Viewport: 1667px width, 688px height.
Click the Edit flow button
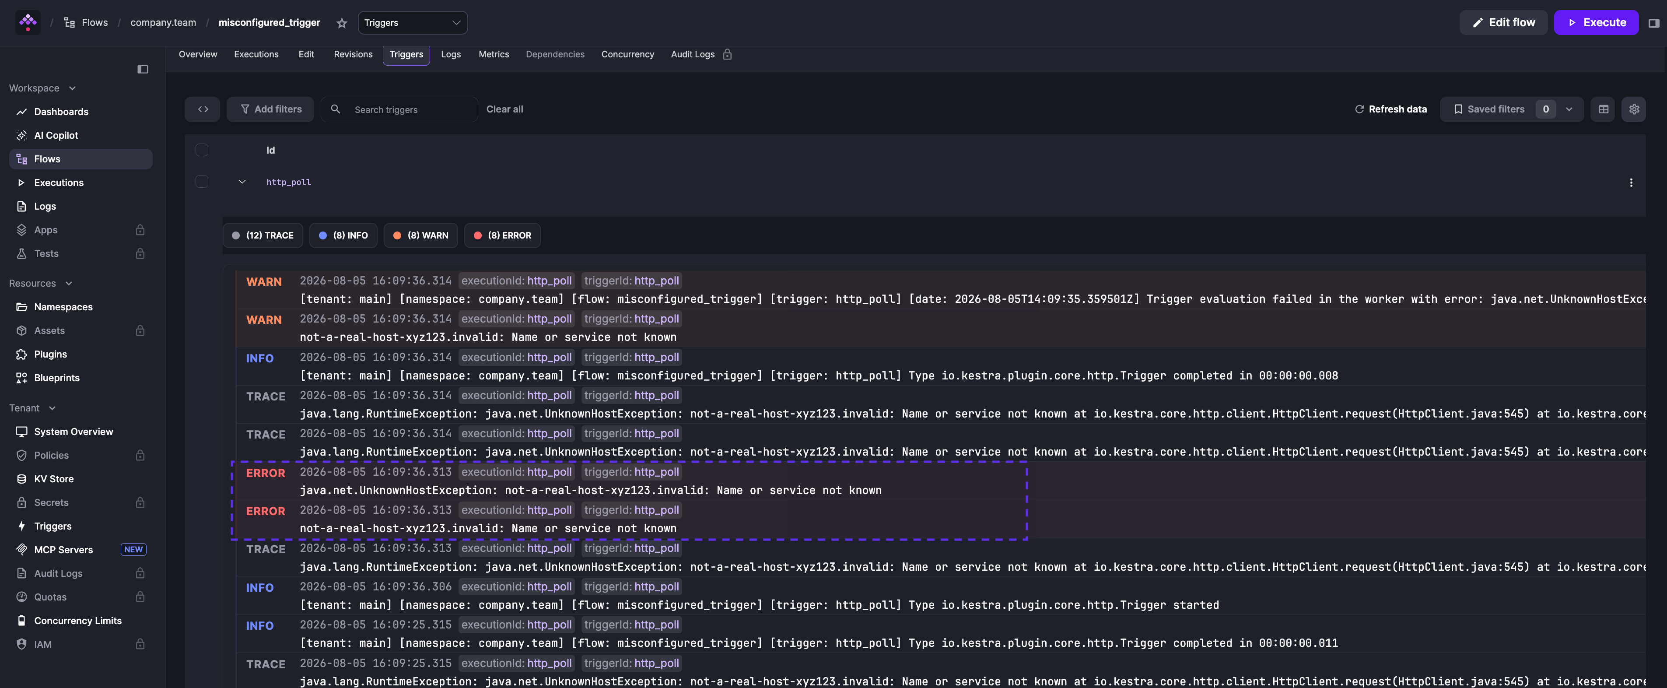(1503, 23)
